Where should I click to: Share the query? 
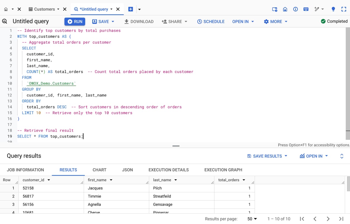coord(172,22)
